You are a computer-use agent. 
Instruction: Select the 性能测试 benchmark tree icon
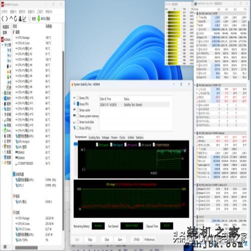pos(6,163)
